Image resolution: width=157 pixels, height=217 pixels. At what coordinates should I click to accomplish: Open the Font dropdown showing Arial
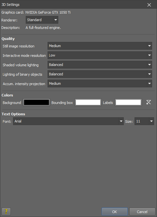pyautogui.click(x=68, y=121)
